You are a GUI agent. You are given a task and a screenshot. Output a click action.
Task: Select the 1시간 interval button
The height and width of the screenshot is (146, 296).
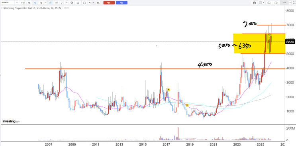pos(23,3)
